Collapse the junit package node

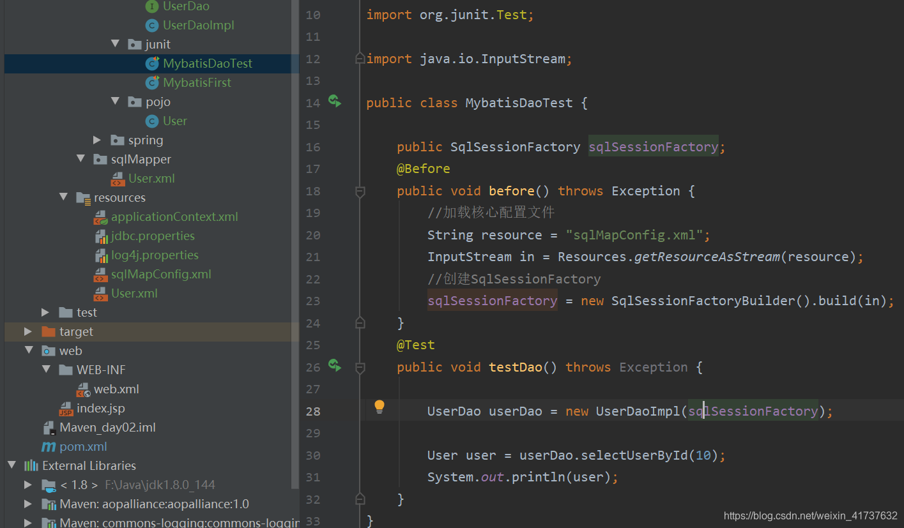[115, 44]
